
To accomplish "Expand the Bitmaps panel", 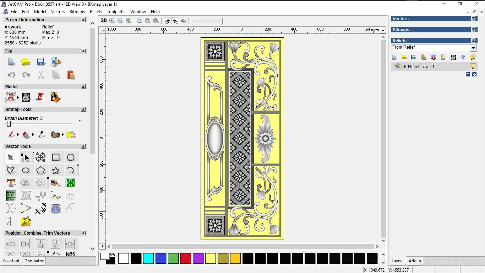I will 473,30.
